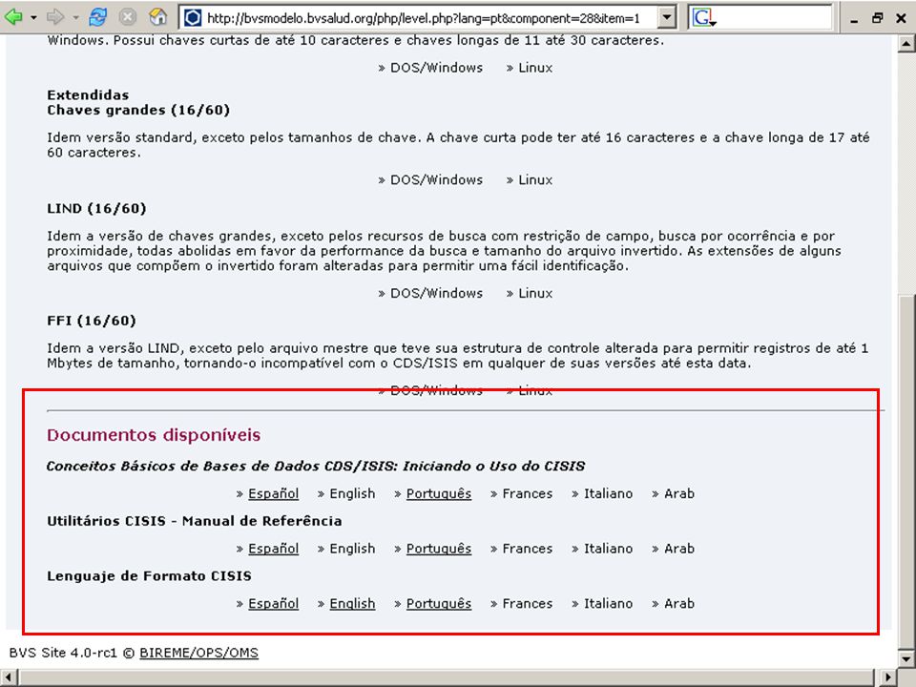Open English link for Conceitos Básicos document
Viewport: 916px width, 687px height.
click(352, 494)
